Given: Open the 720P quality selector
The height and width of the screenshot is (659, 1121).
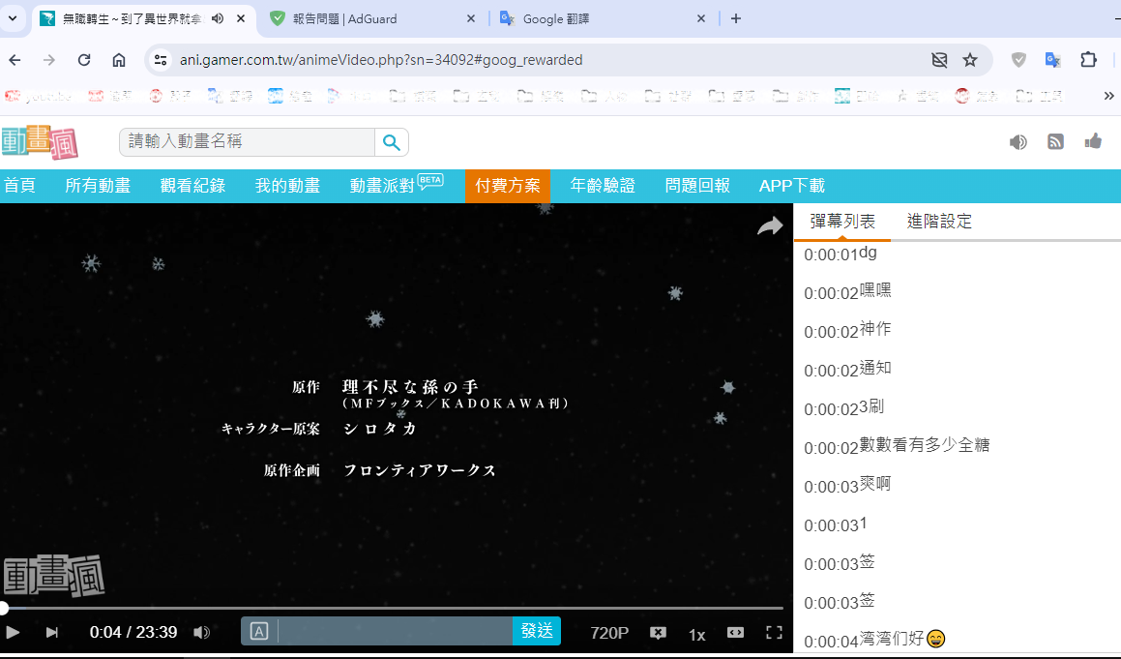Looking at the screenshot, I should (x=606, y=632).
